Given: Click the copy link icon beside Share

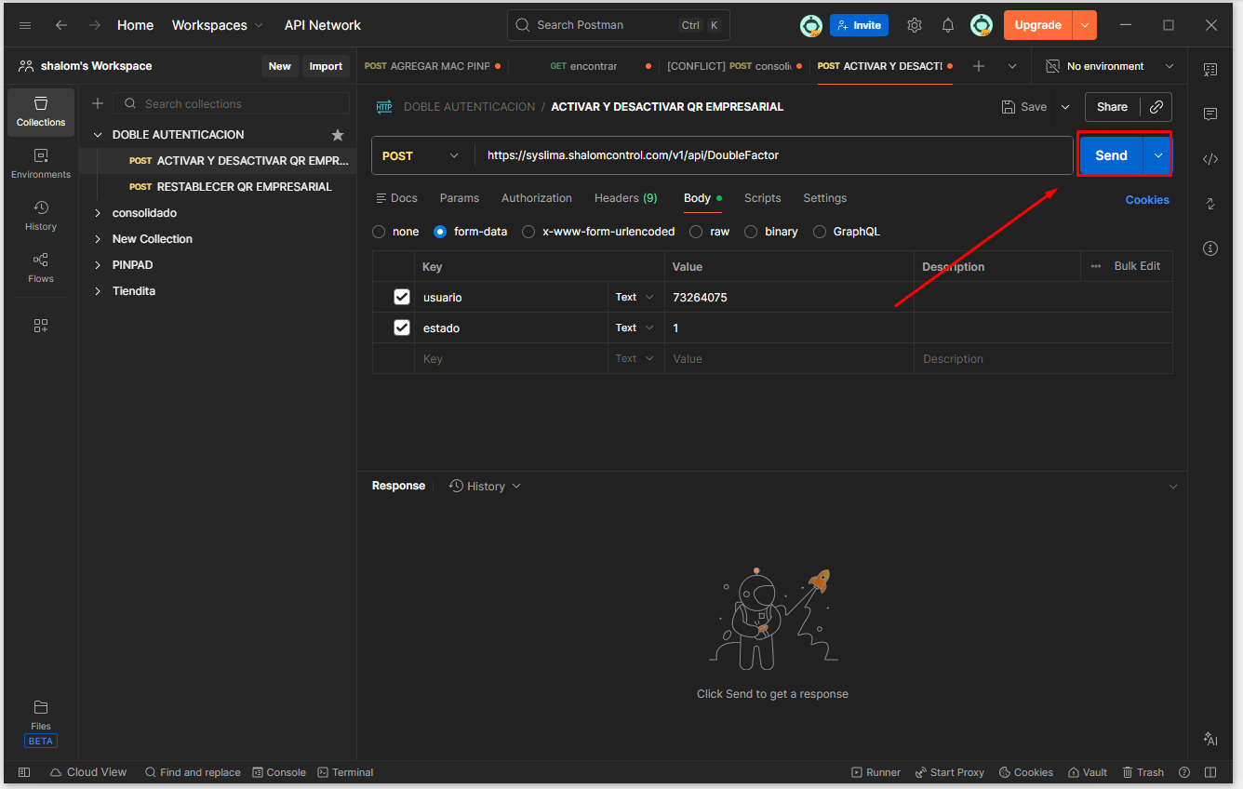Looking at the screenshot, I should pos(1156,107).
